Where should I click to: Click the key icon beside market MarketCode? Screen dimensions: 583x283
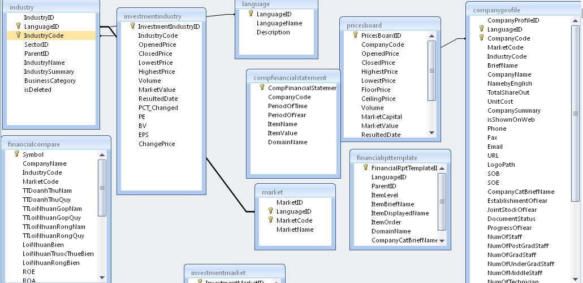pos(271,220)
